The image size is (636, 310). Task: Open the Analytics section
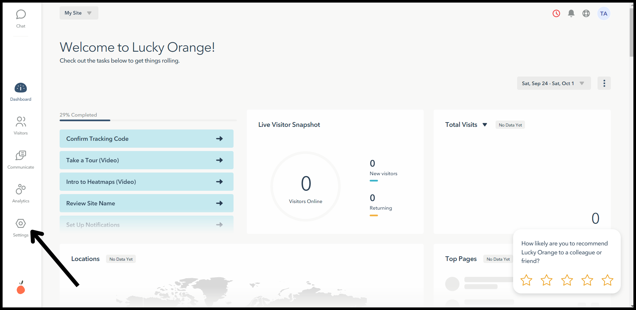coord(21,193)
